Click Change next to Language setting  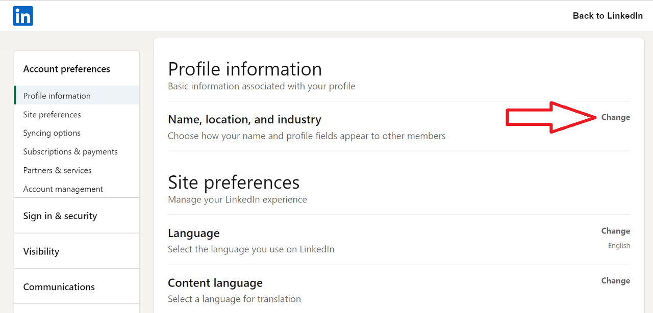pos(615,231)
